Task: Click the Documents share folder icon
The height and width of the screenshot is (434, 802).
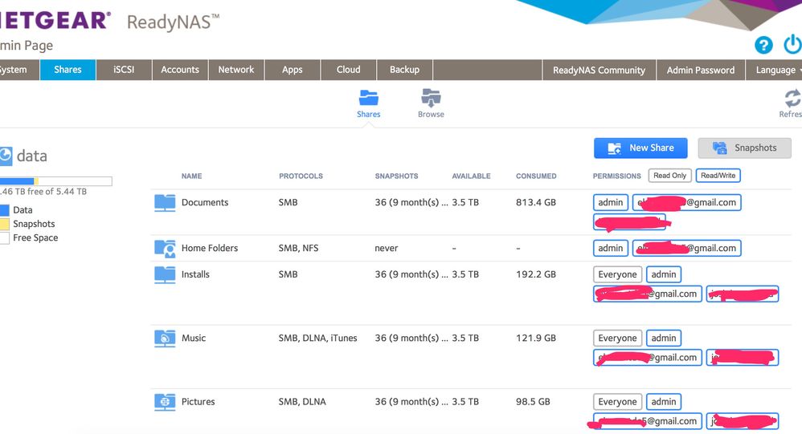Action: click(x=165, y=203)
